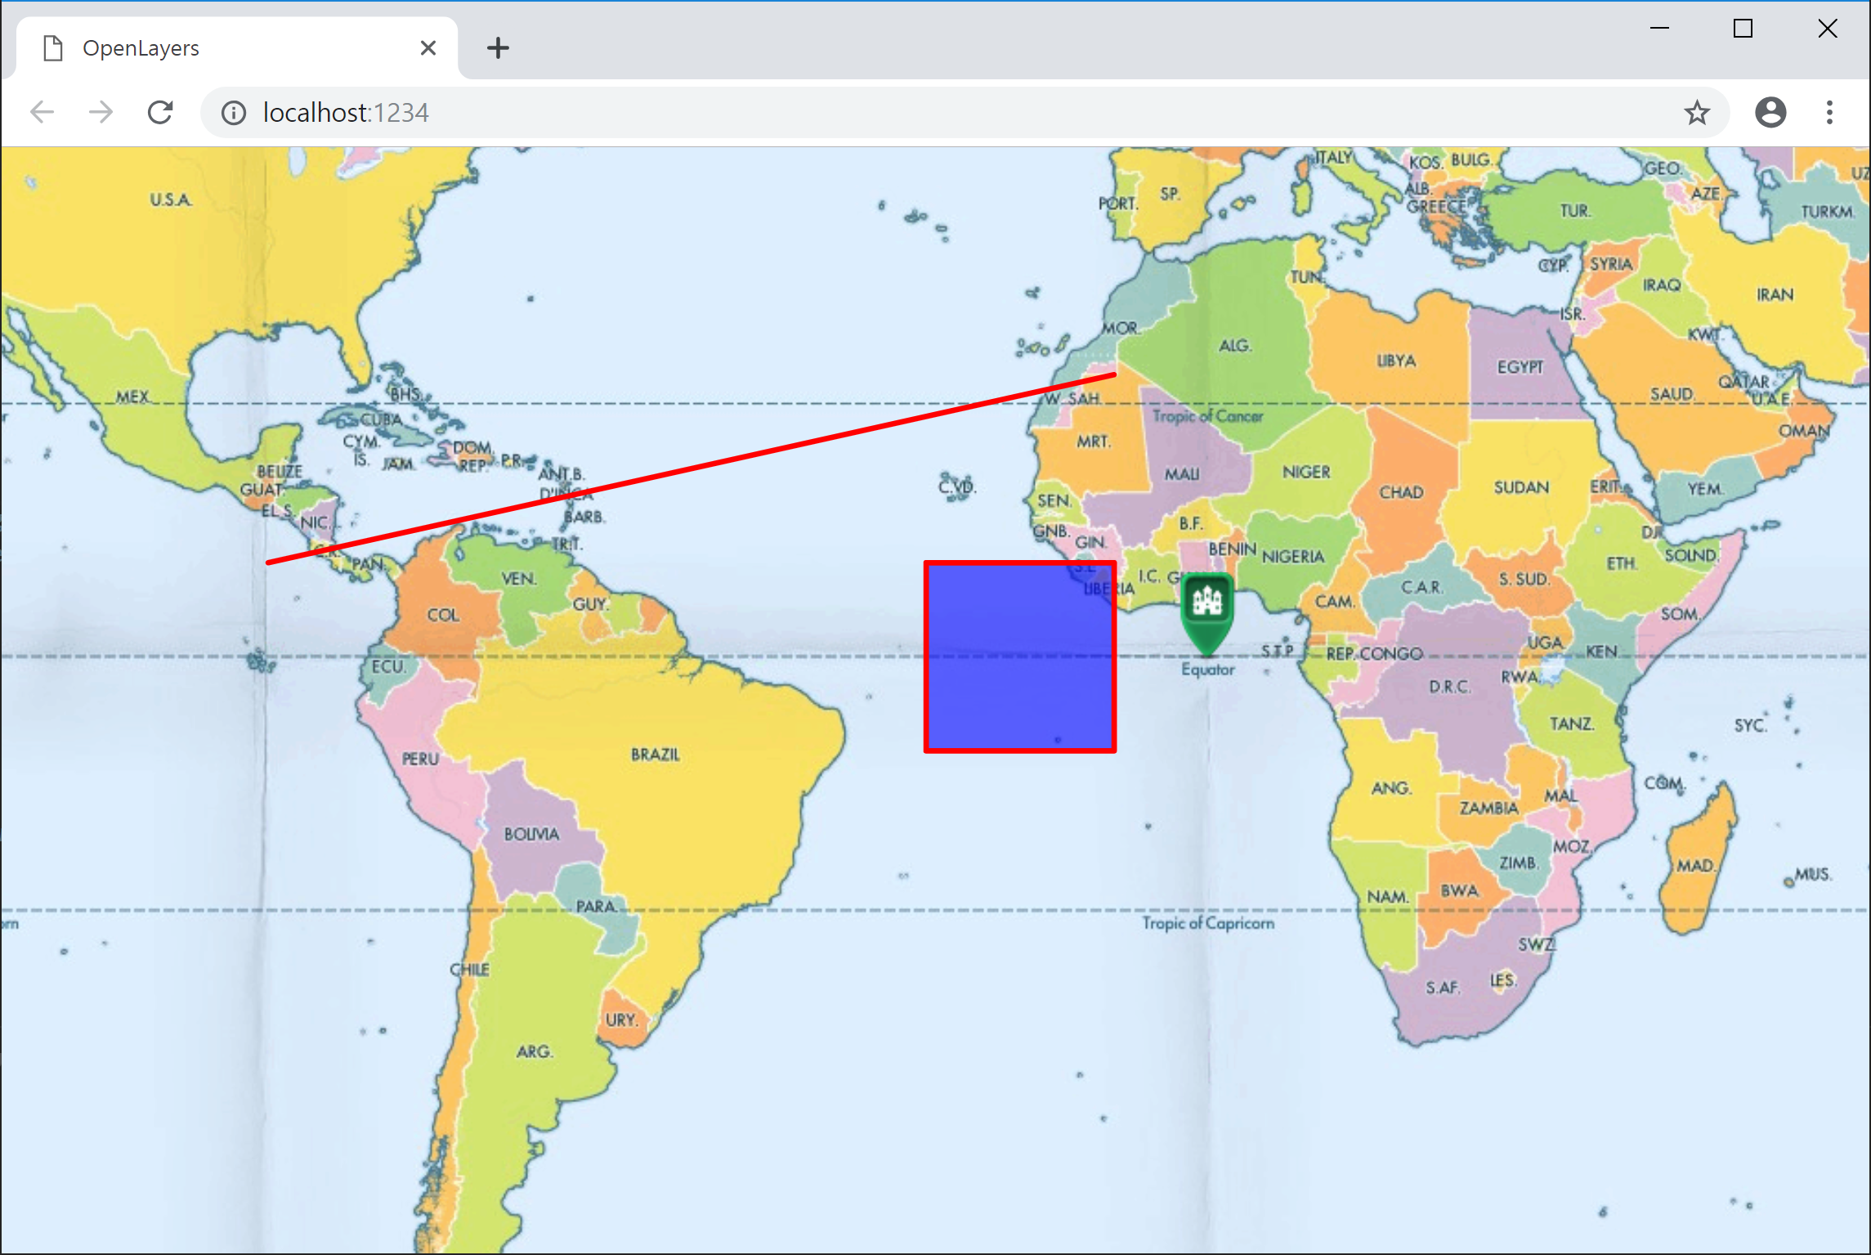Viewport: 1871px width, 1255px height.
Task: Close the OpenLayers tab
Action: tap(427, 48)
